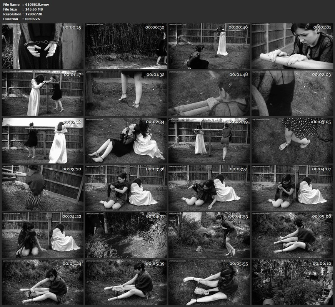Select the frame at 00:02:49
This screenshot has height=307, width=335.
209,141
